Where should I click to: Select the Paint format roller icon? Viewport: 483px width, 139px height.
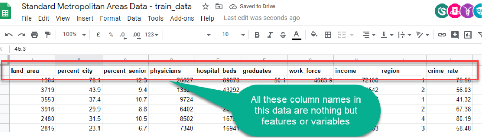(47, 35)
